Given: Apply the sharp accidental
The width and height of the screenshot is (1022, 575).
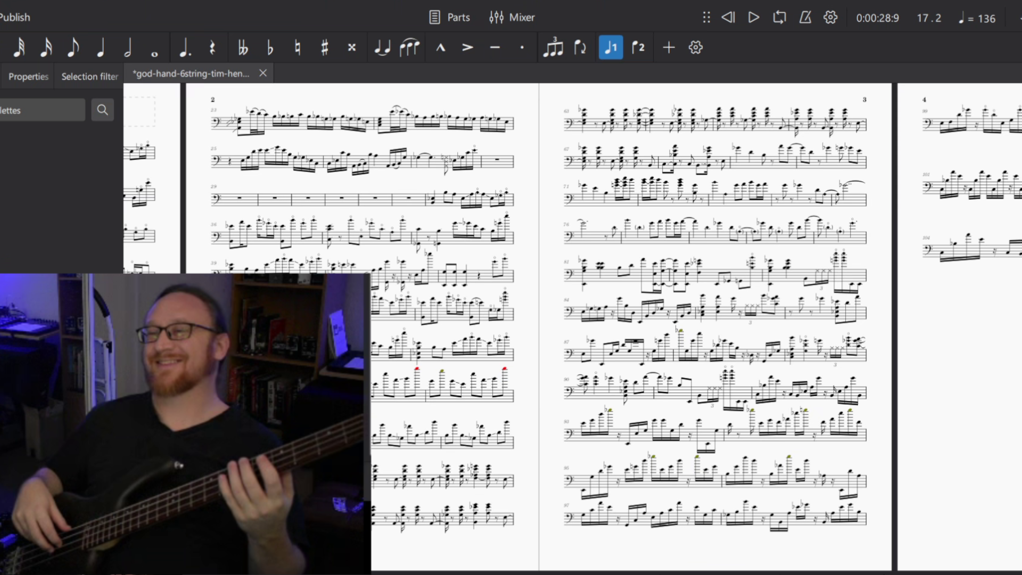Looking at the screenshot, I should click(324, 48).
